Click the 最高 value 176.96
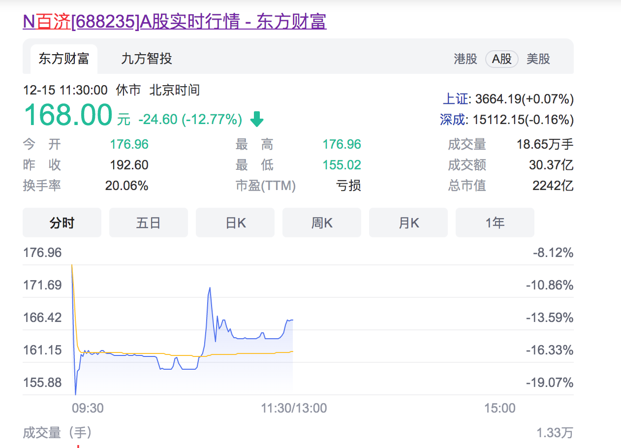This screenshot has height=448, width=621. [x=342, y=144]
